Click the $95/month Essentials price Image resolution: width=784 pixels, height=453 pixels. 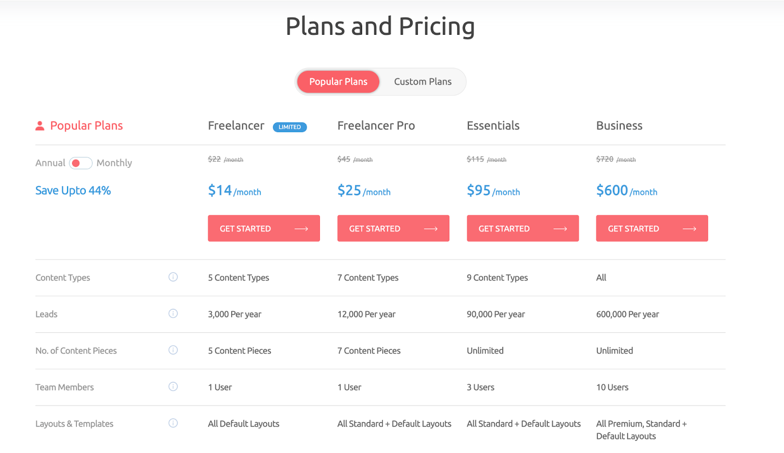coord(493,190)
